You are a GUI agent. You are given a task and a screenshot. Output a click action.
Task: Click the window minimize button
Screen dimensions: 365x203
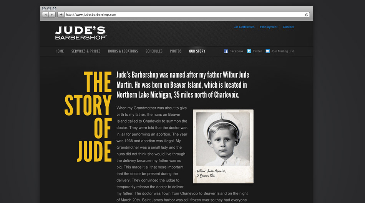49,8
